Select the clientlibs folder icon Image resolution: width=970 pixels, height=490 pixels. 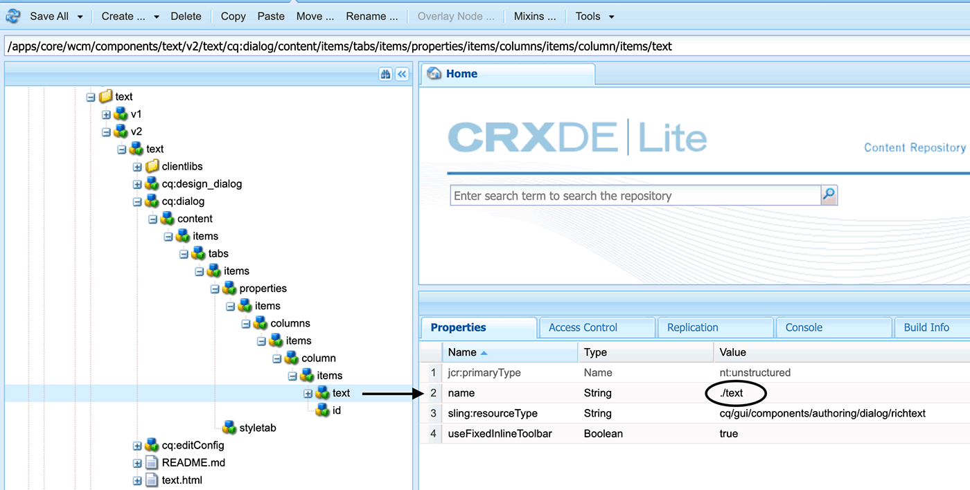click(x=152, y=166)
